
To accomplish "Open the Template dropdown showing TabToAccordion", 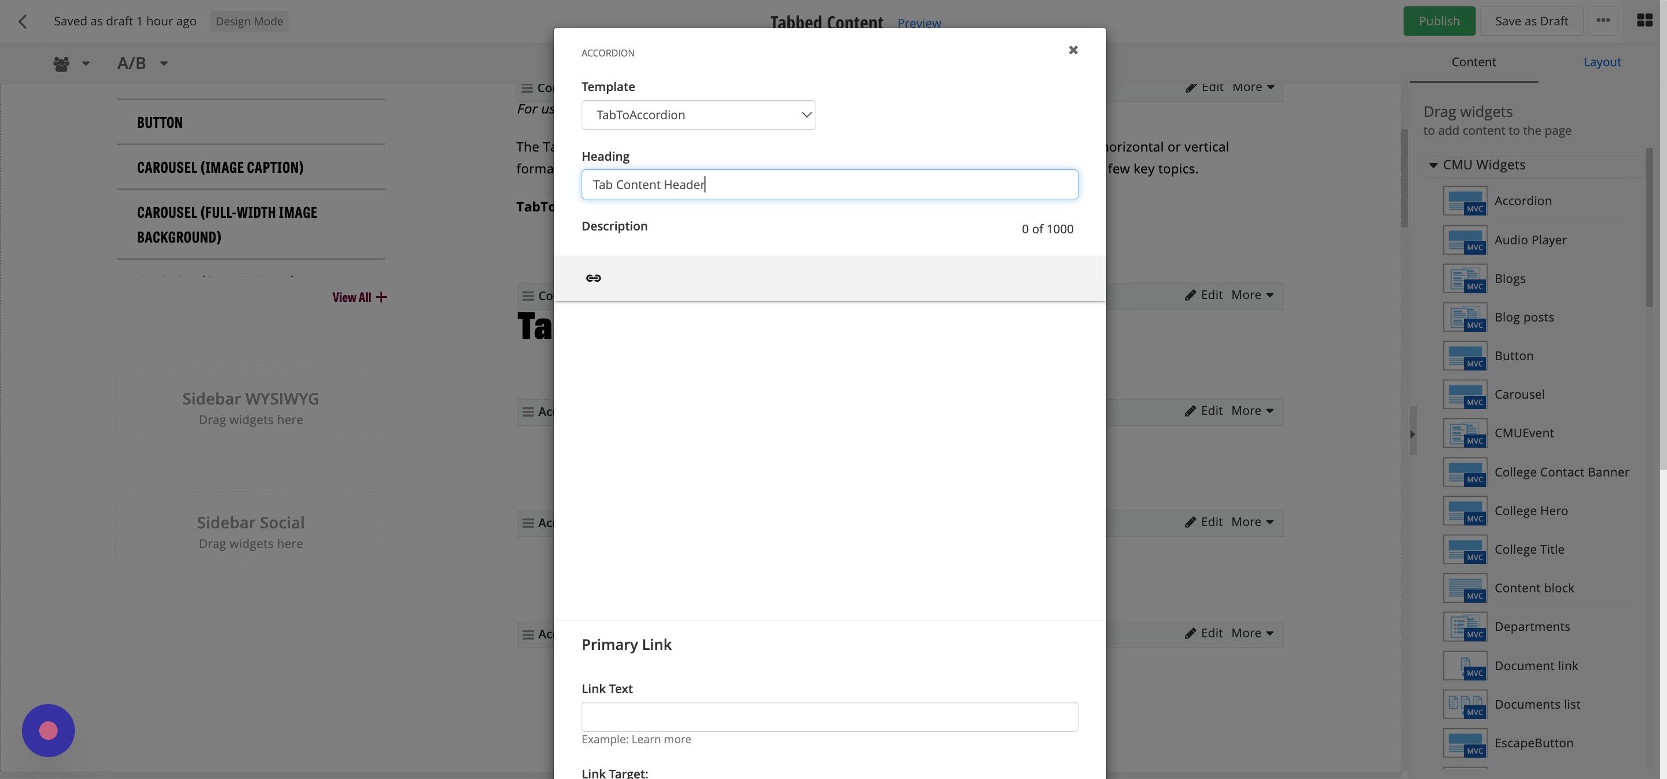I will (x=698, y=115).
